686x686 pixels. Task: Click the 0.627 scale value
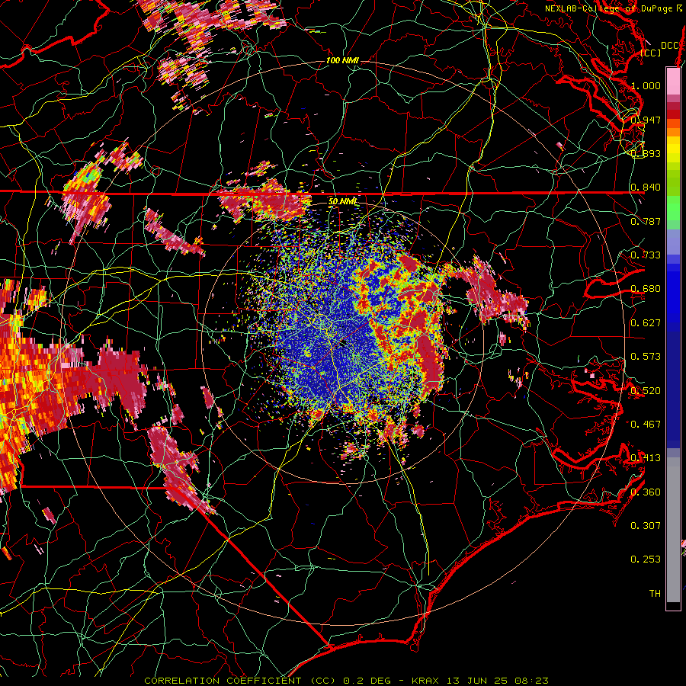646,323
